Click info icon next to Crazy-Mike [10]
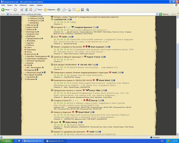This screenshot has height=143, width=179. [x=106, y=90]
